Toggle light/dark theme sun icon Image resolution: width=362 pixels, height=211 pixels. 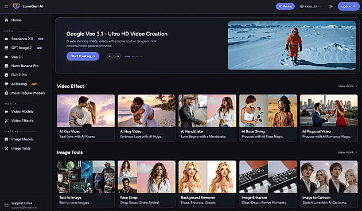331,6
